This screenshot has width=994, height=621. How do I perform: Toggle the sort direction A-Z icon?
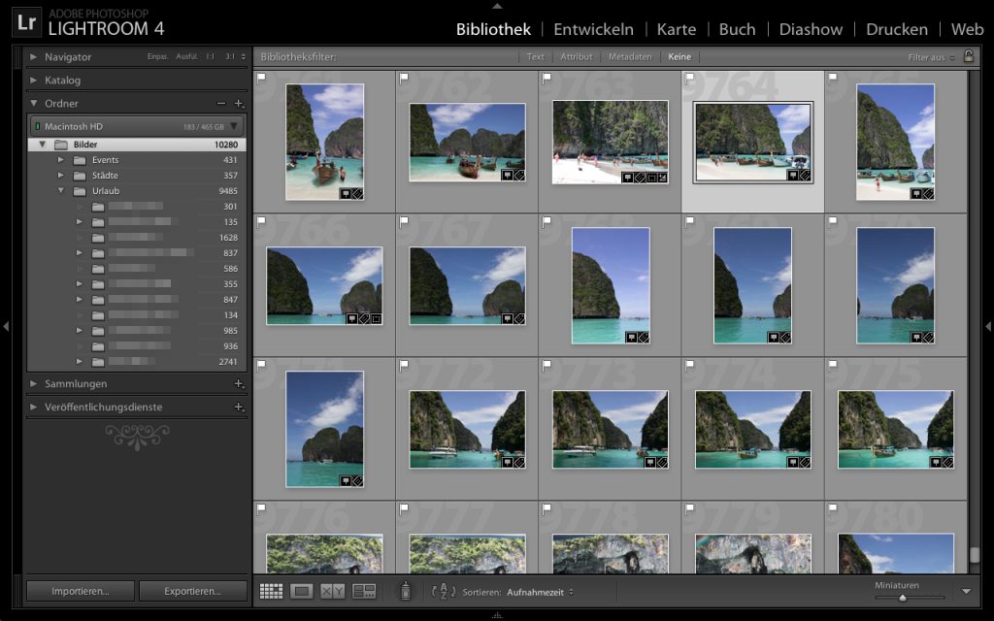[x=442, y=590]
